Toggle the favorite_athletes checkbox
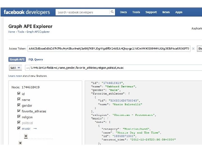The image size is (202, 151). [19, 111]
